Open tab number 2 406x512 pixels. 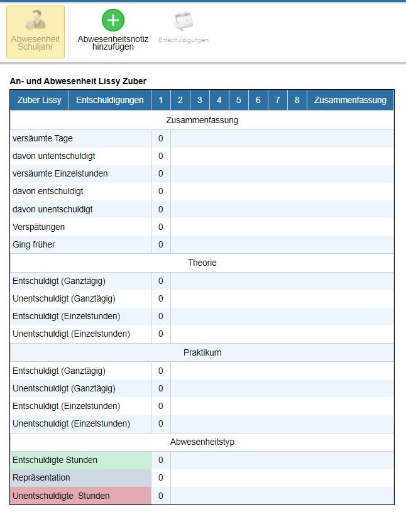180,101
